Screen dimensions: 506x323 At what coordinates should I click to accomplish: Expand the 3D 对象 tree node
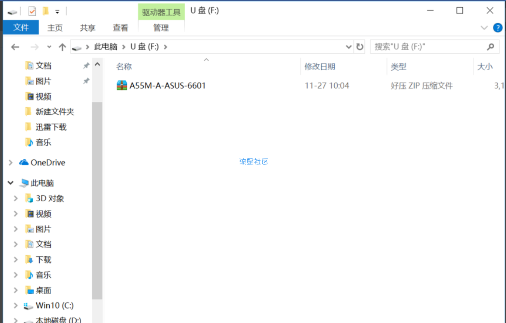coord(15,198)
